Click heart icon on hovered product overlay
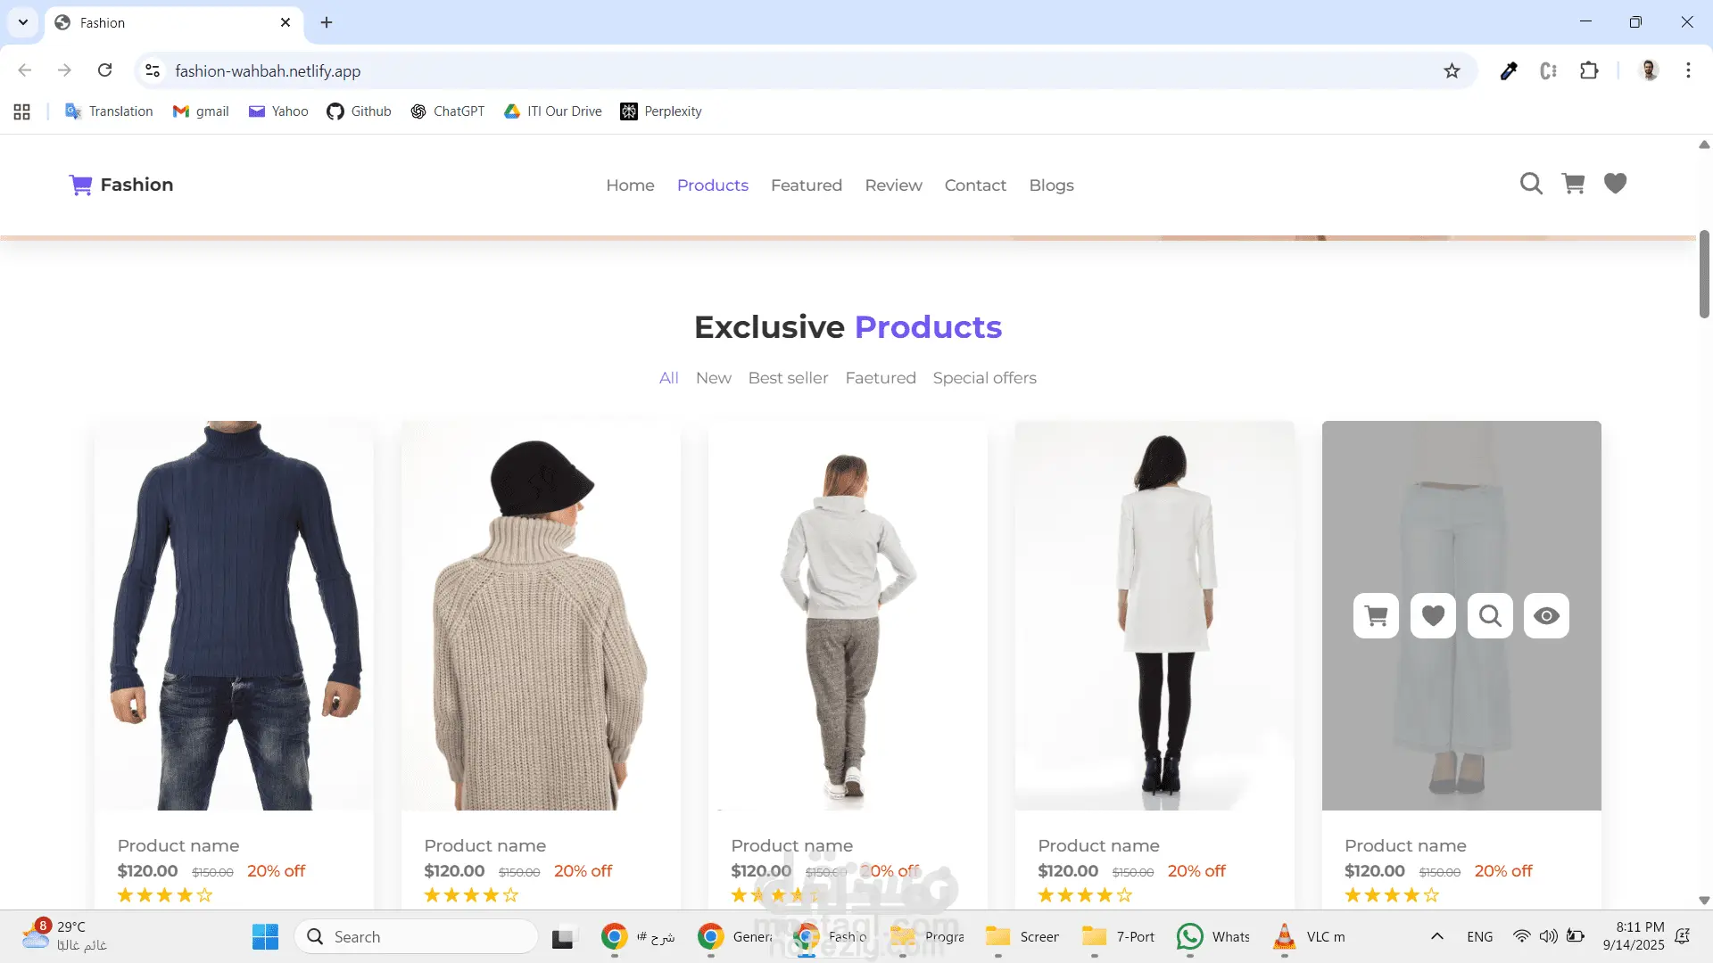Screen dimensions: 1713x963 (x=1433, y=615)
